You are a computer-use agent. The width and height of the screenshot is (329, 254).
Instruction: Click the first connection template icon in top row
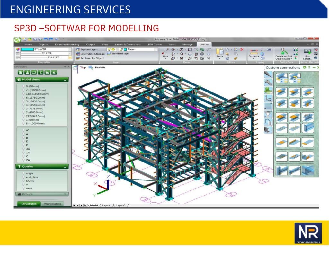pyautogui.click(x=281, y=78)
